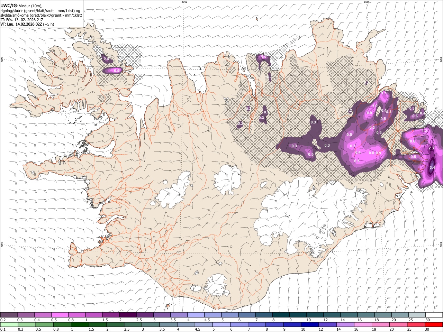Click the 'slydda/snjókoma' legend description line
The image size is (443, 332).
41,15
